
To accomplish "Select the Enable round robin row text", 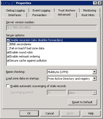I will pos(21,52).
